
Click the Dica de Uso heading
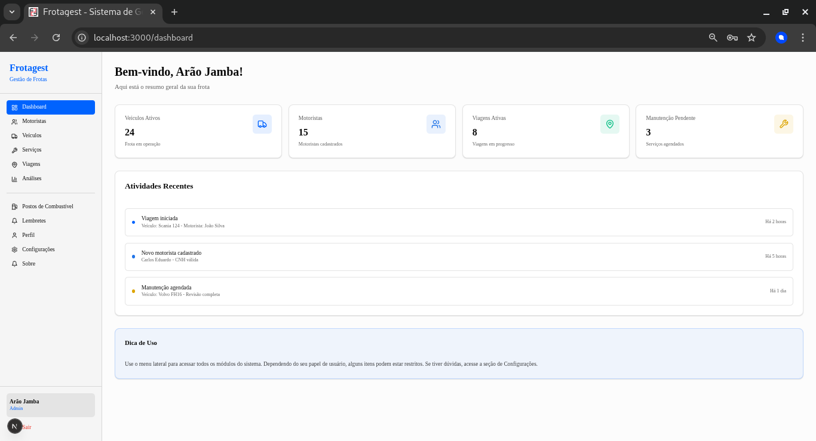[x=141, y=343]
